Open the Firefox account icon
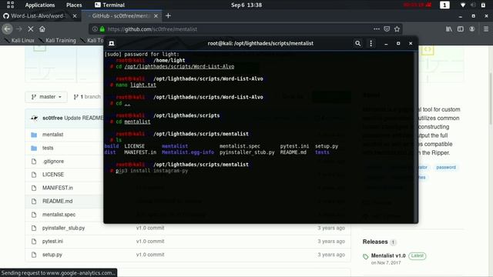493x277 pixels. (472, 29)
